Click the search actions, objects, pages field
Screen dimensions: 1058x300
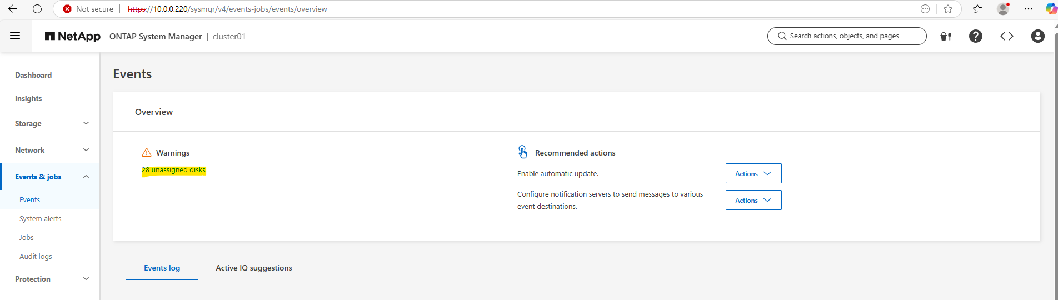(847, 36)
